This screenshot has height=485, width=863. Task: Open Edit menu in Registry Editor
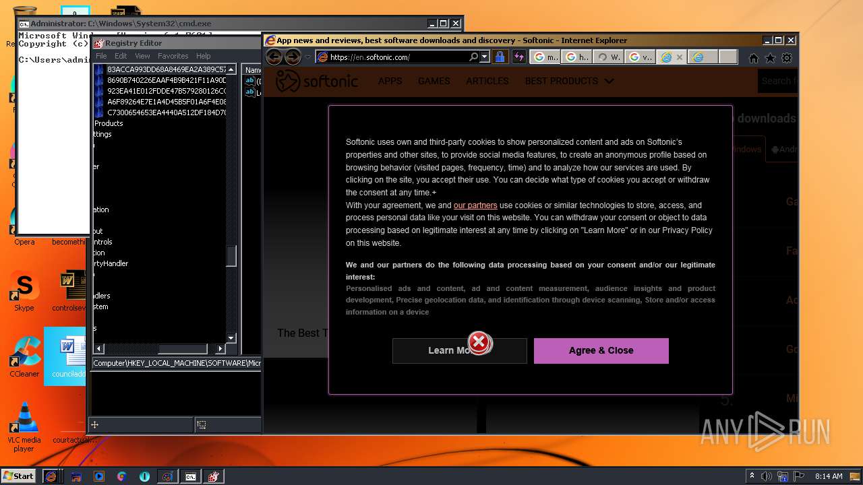tap(121, 56)
